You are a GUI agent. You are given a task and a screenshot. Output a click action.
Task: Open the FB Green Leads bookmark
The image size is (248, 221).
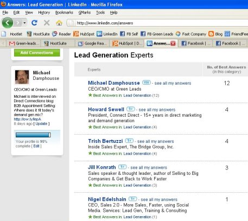click(x=157, y=34)
